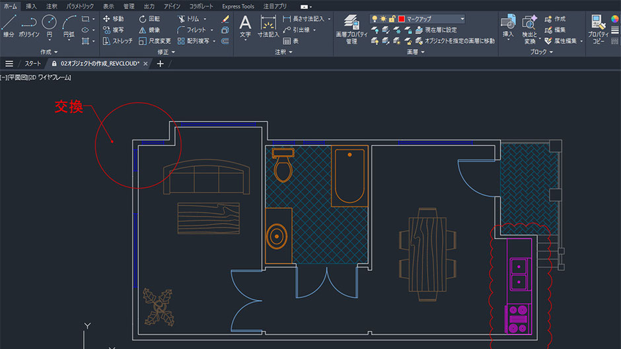Activate the 回転 (Rotate) command

coord(149,18)
